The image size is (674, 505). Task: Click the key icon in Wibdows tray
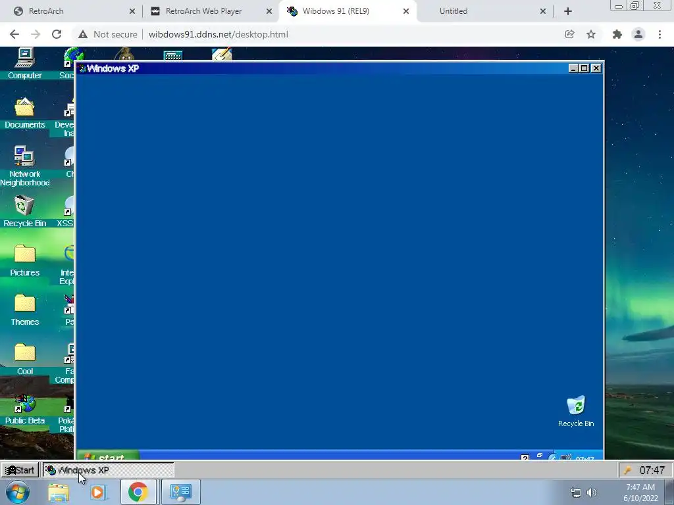(x=627, y=469)
